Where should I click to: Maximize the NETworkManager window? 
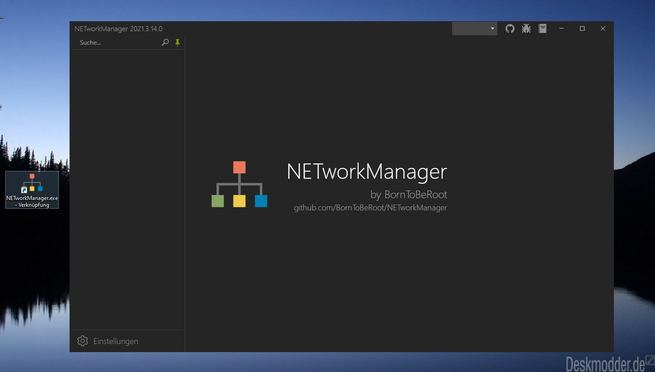(x=582, y=28)
